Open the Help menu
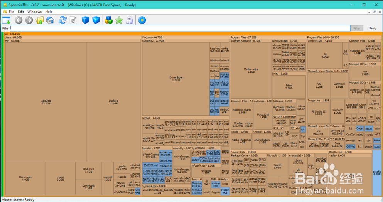383x202 pixels. click(49, 12)
